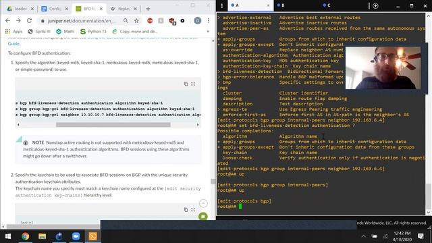The height and width of the screenshot is (243, 432).
Task: Click the Guide link in documentation
Action: pos(13,43)
